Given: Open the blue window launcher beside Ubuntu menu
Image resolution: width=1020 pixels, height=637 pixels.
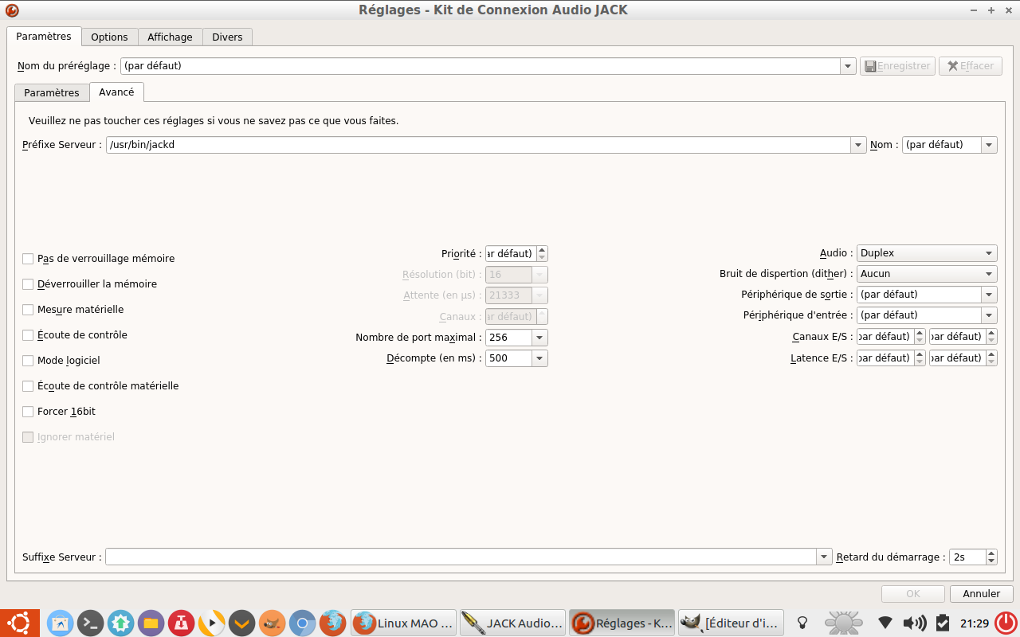Looking at the screenshot, I should point(61,623).
